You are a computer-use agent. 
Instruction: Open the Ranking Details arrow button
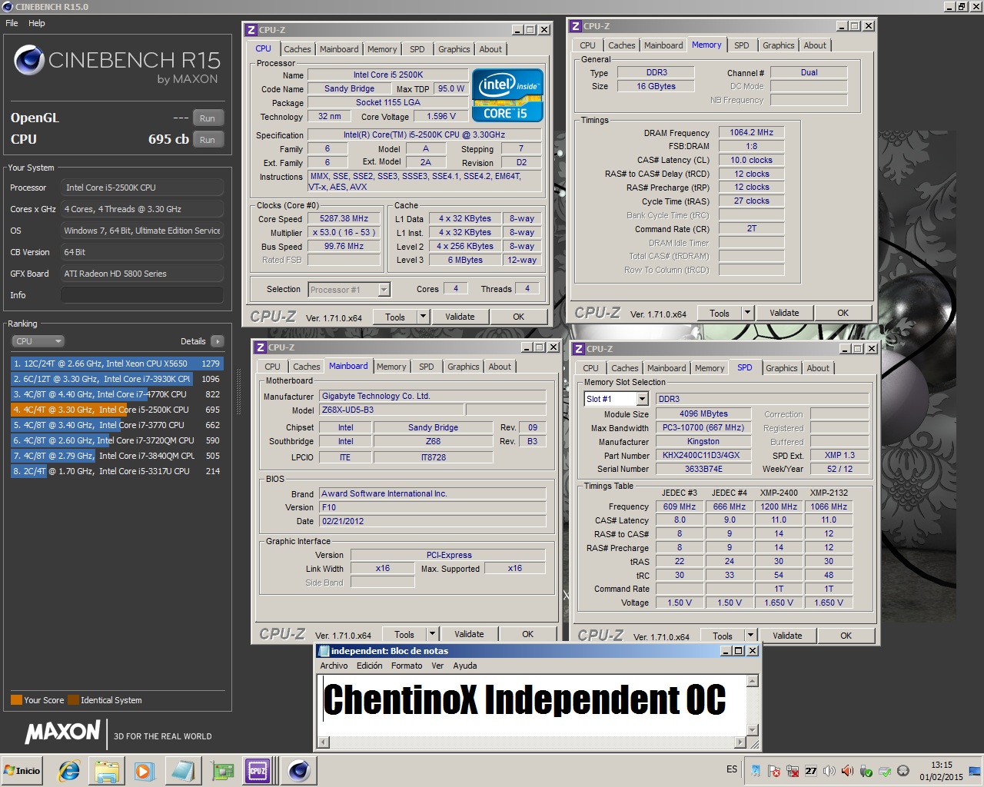pyautogui.click(x=217, y=341)
